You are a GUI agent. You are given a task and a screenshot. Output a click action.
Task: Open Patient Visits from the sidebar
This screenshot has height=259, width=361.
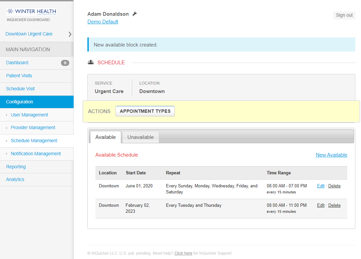(x=19, y=76)
